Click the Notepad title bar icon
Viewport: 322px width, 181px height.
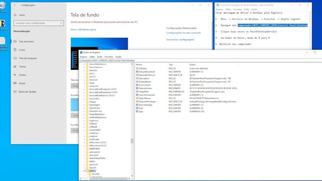(x=217, y=5)
